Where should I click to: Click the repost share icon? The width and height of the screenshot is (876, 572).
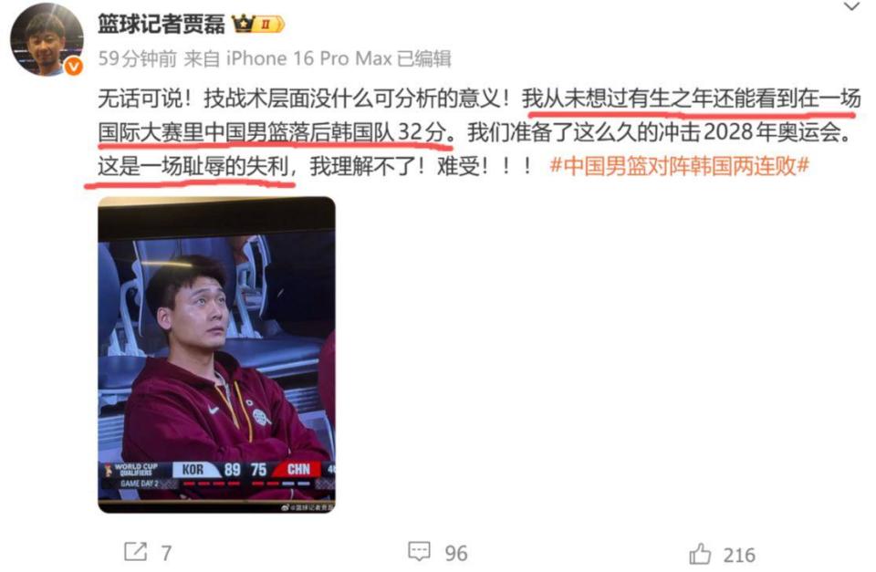point(135,552)
